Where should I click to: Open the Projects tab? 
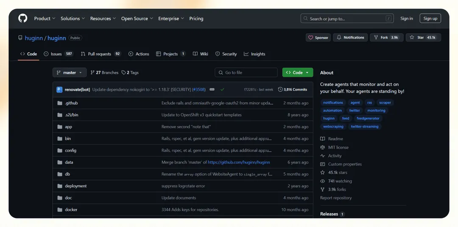click(170, 54)
